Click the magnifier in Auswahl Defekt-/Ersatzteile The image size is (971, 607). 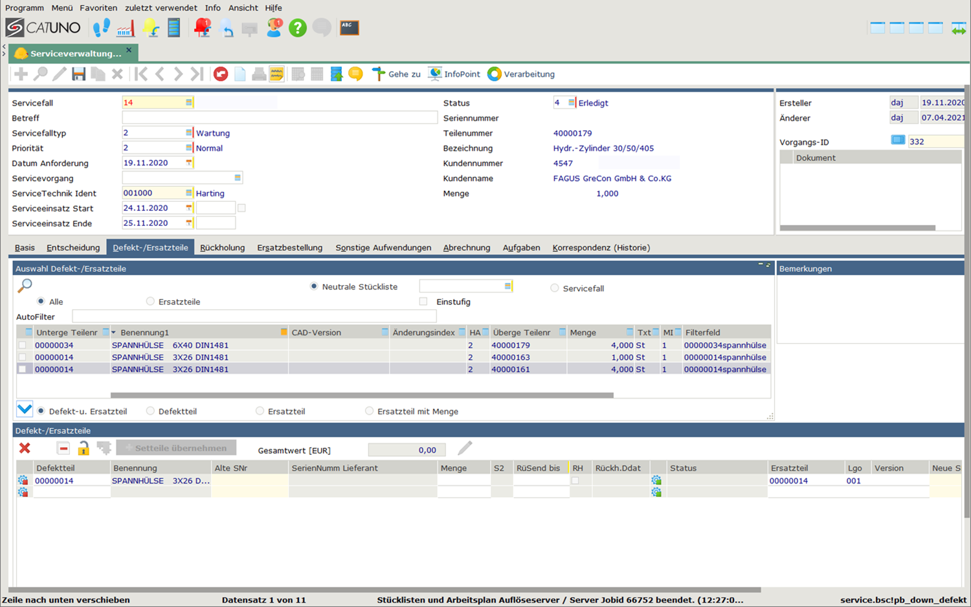click(25, 285)
